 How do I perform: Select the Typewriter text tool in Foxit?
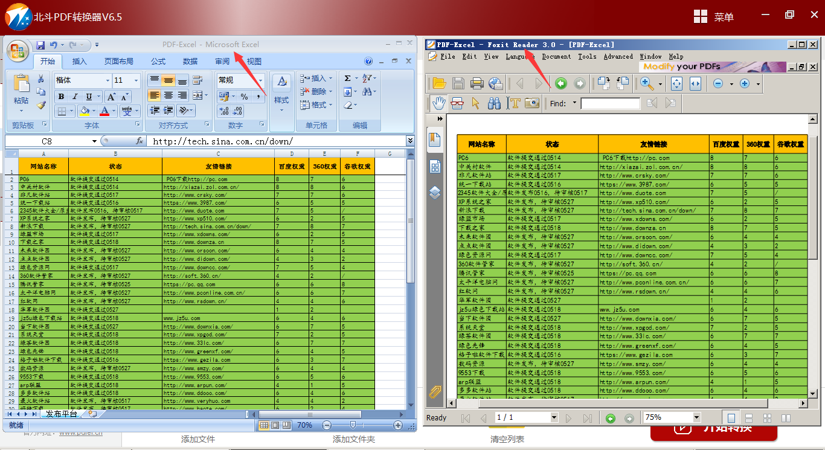(513, 103)
